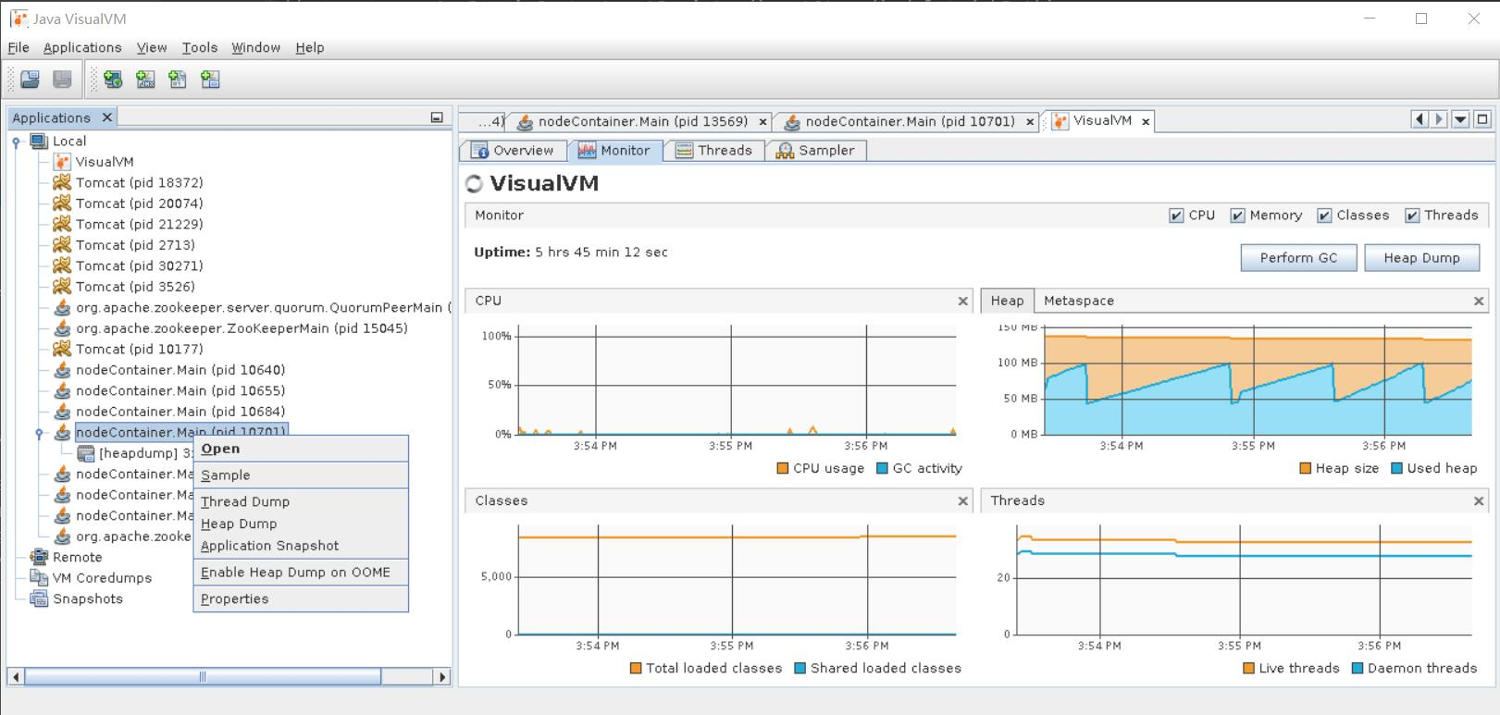The image size is (1500, 715).
Task: Minimize the Applications panel
Action: click(x=437, y=117)
